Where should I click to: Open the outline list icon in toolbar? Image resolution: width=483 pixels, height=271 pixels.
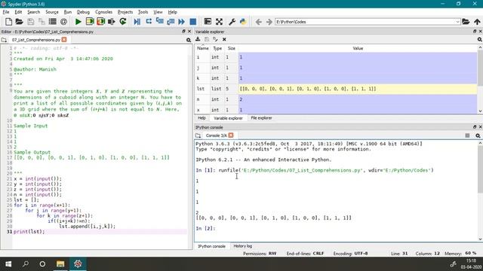[53, 22]
